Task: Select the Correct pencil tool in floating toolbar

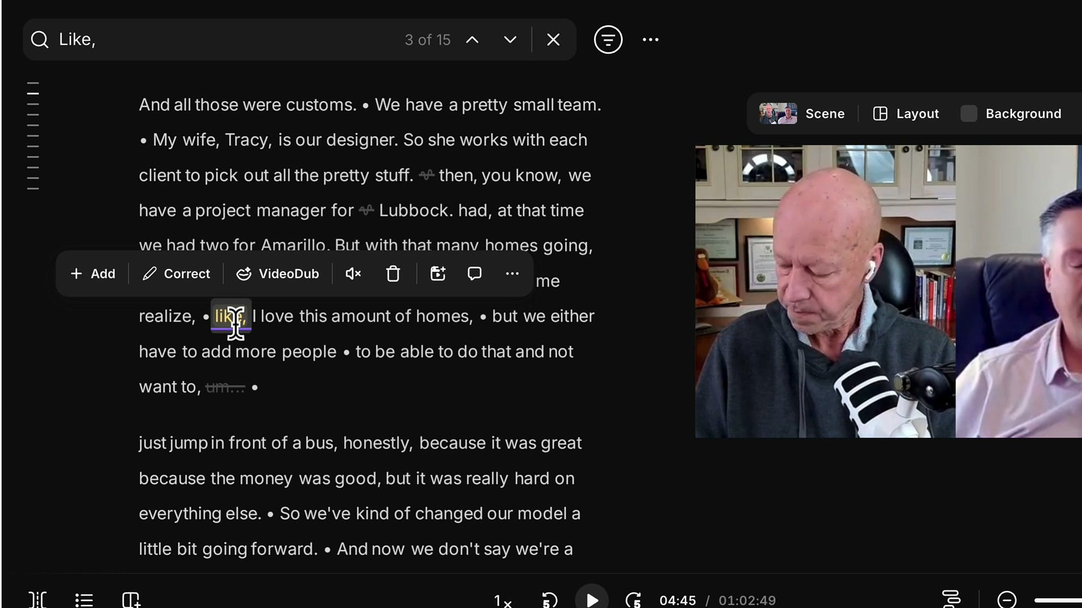Action: click(x=176, y=273)
